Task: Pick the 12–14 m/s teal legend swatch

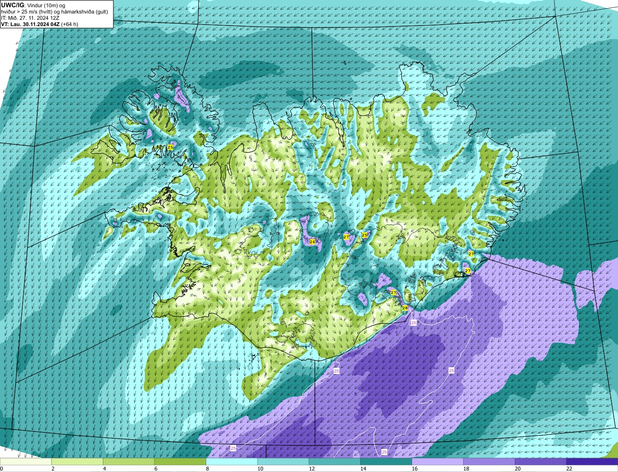Action: point(335,462)
